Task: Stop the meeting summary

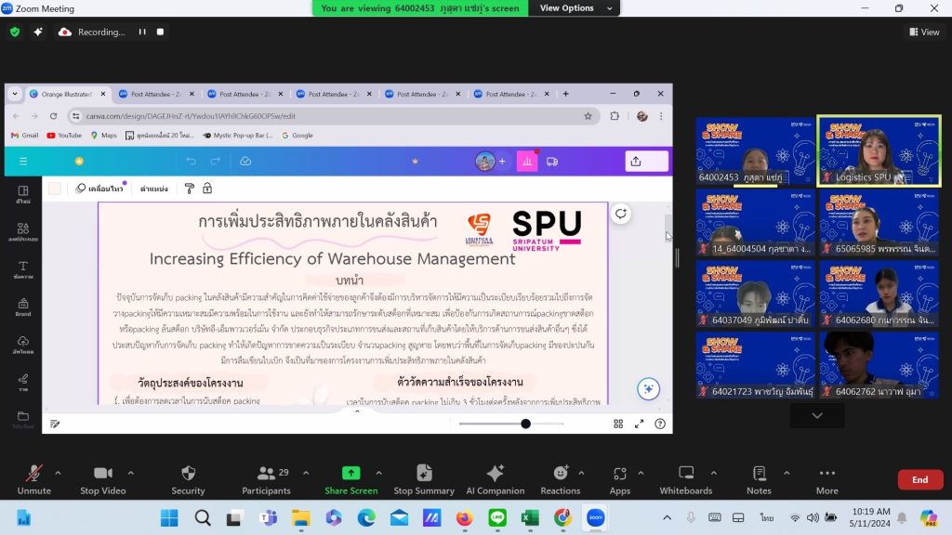Action: click(x=424, y=479)
